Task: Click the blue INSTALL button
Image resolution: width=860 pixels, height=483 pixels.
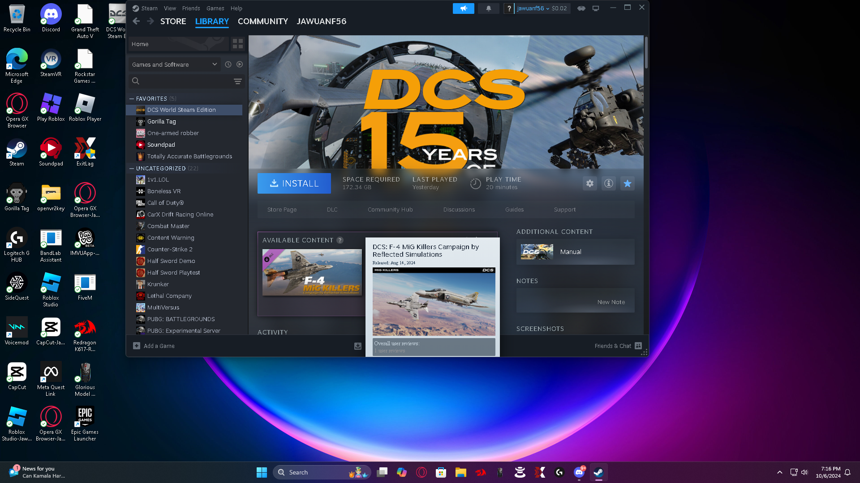Action: pos(294,183)
